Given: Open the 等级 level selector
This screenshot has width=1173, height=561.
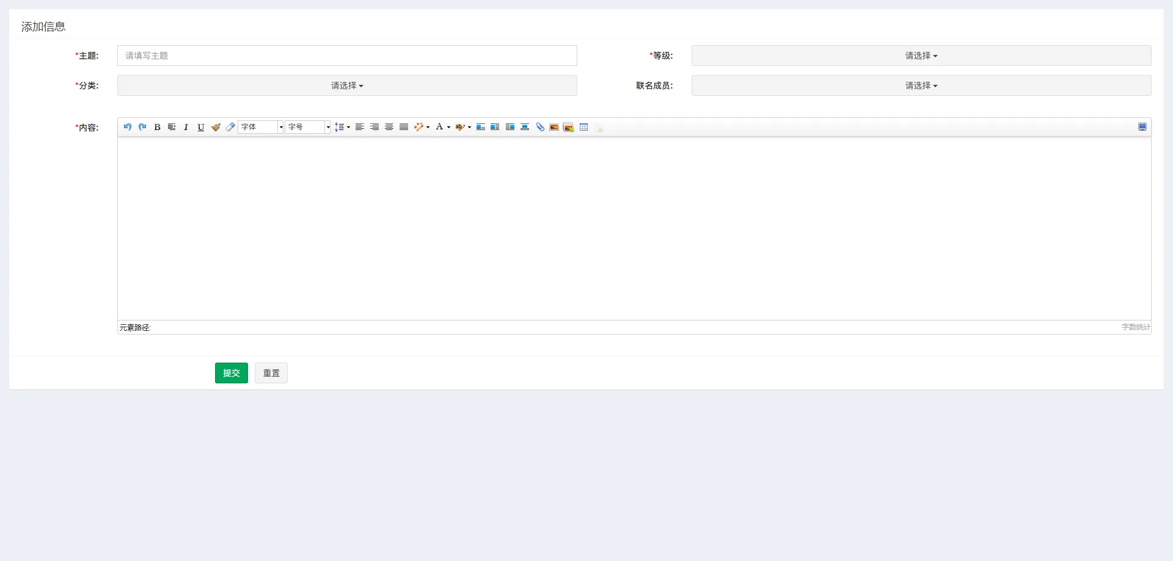Looking at the screenshot, I should tap(920, 55).
